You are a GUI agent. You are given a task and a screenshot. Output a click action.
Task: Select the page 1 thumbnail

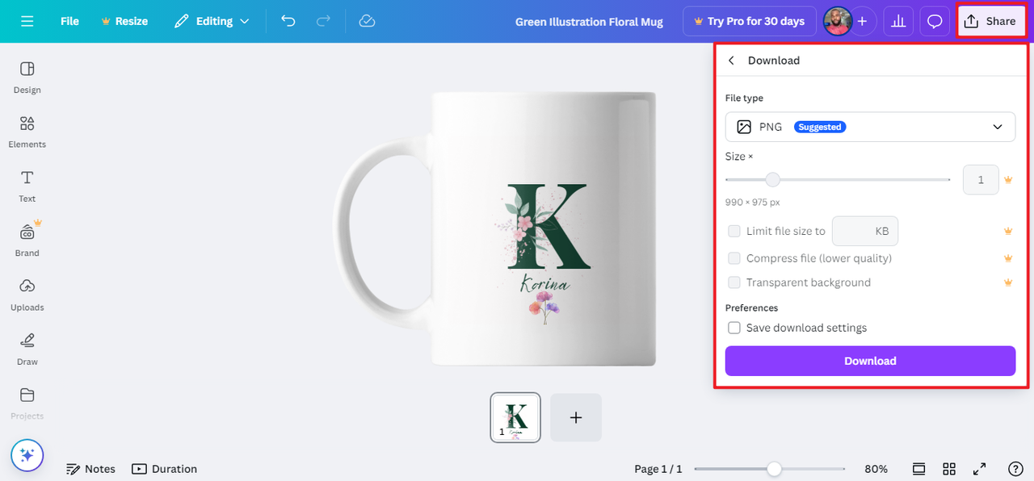pos(515,417)
